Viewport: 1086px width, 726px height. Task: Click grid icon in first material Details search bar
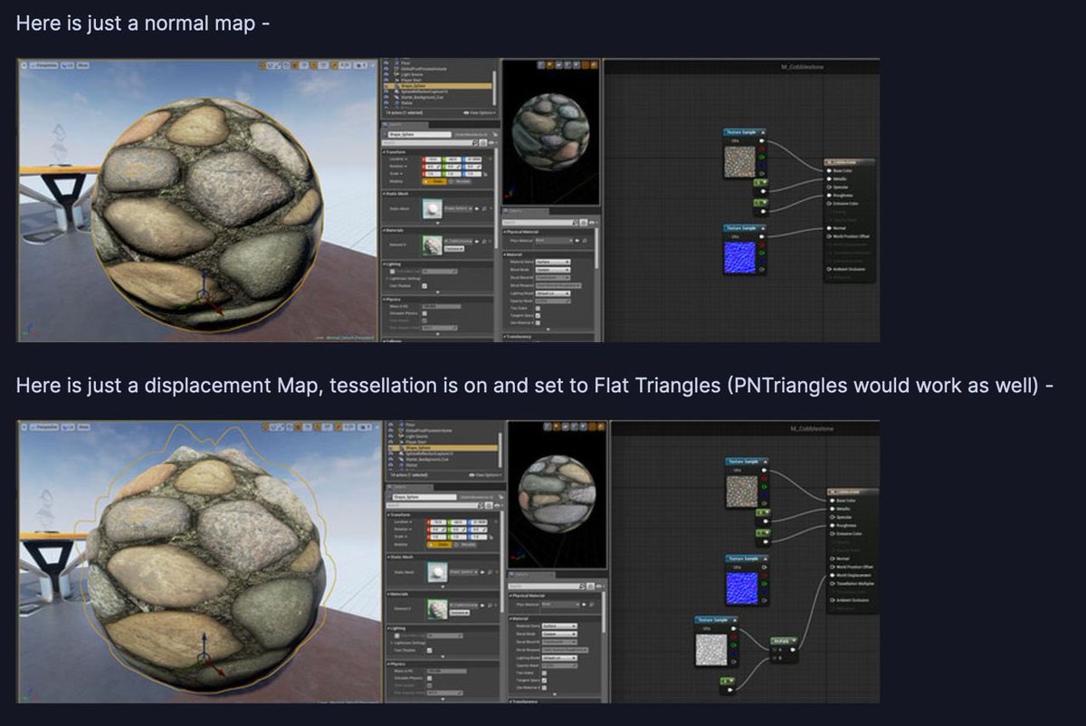point(584,223)
